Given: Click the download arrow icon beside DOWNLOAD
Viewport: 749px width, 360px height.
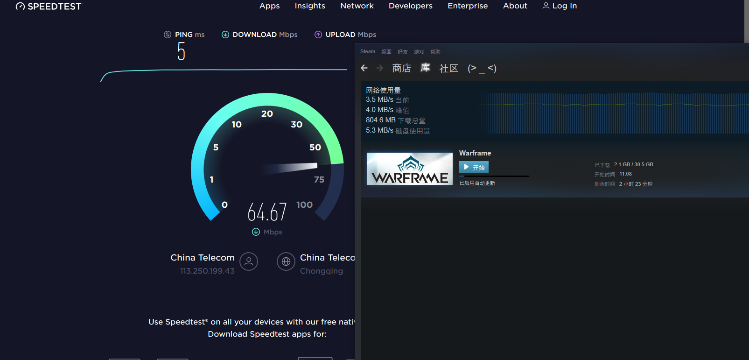Looking at the screenshot, I should pyautogui.click(x=225, y=35).
